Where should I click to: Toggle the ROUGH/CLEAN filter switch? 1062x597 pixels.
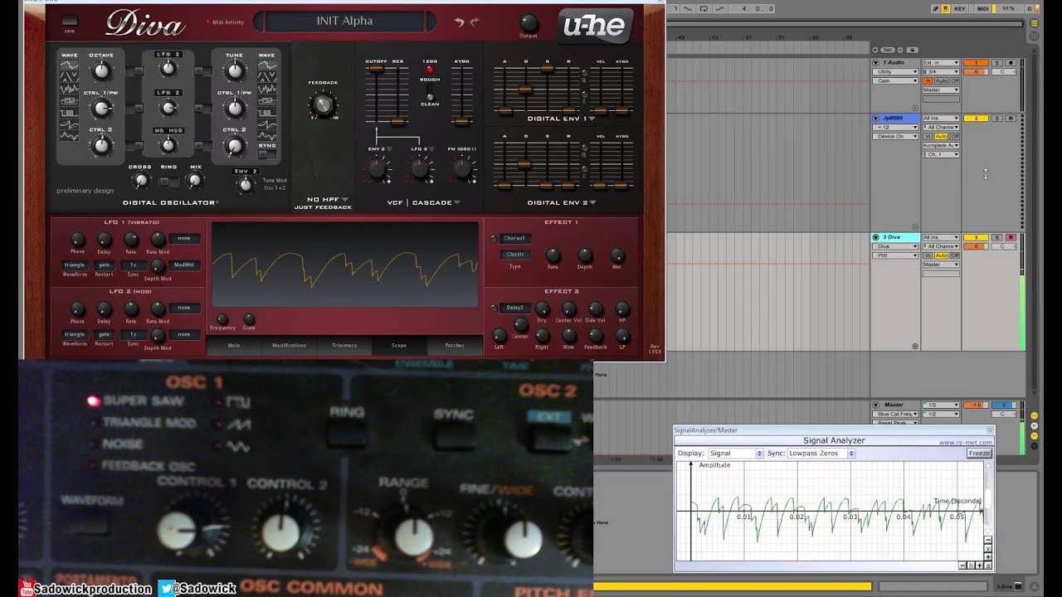[x=430, y=91]
